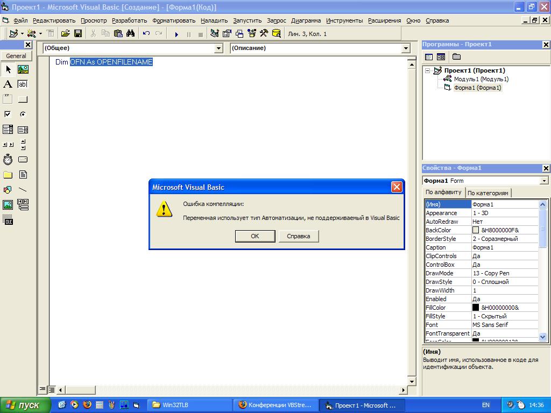Close the Microsoft Visual Basic error dialog
This screenshot has height=413, width=551.
pyautogui.click(x=397, y=187)
